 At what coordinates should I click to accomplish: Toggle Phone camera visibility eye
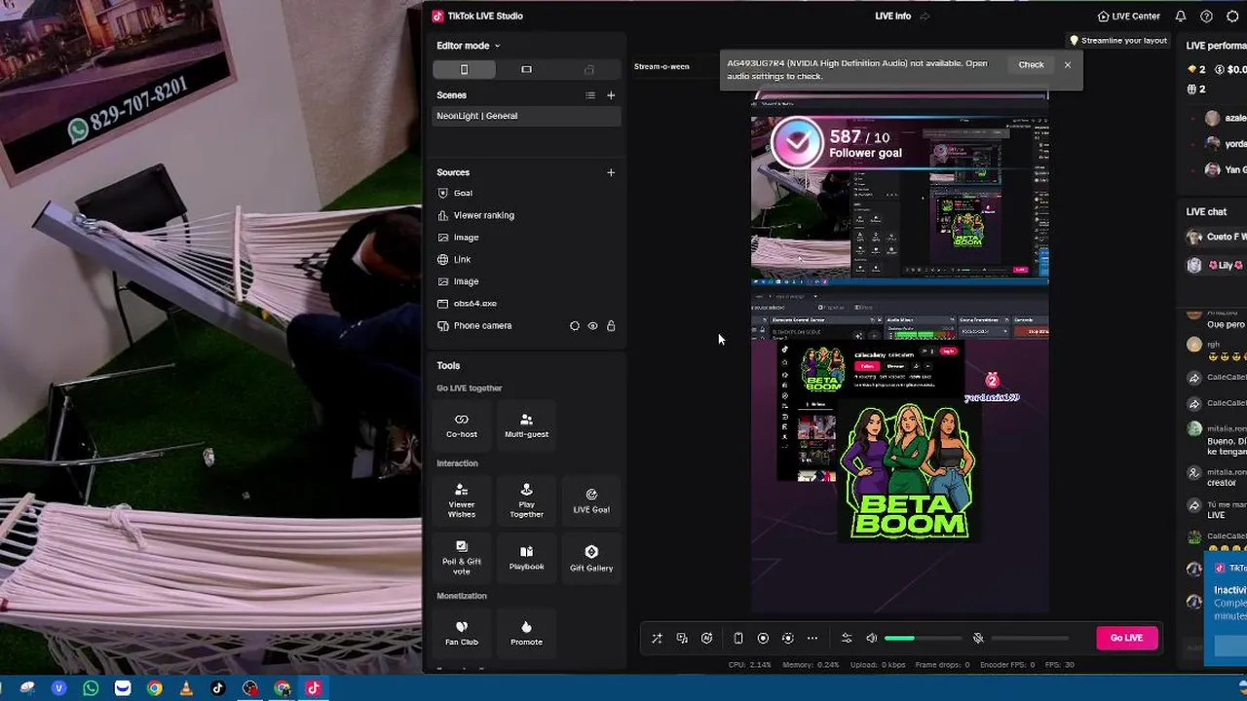click(x=592, y=326)
